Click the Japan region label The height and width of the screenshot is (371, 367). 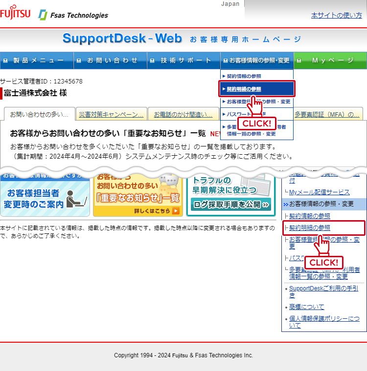[x=230, y=4]
